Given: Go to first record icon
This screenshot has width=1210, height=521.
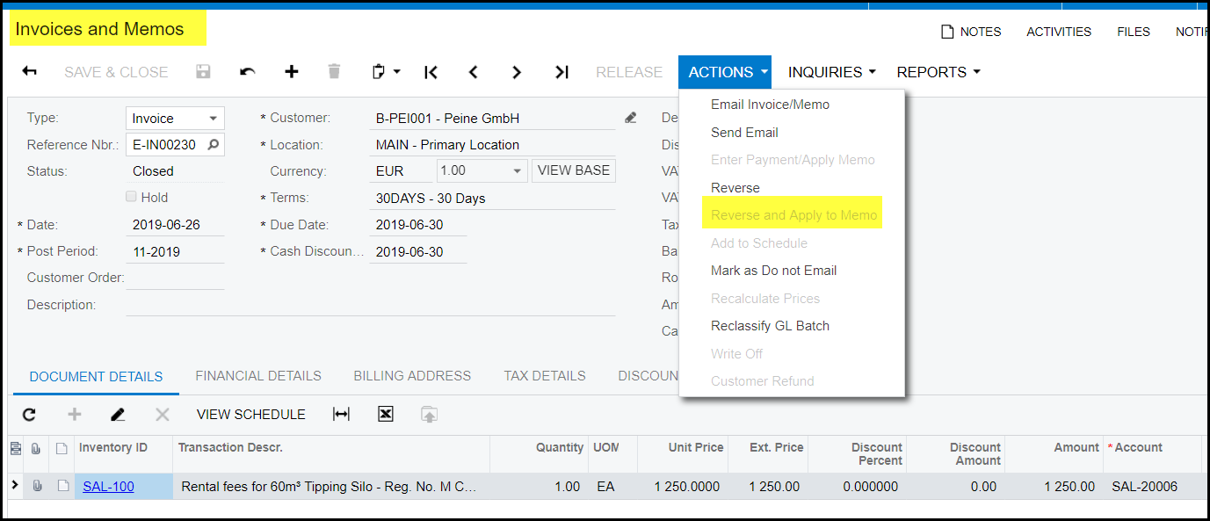Looking at the screenshot, I should (431, 72).
